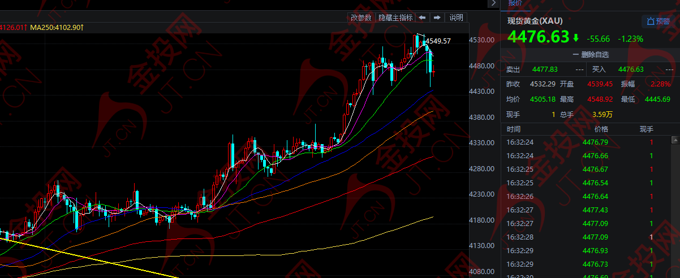Collapse the quote side panel with the chevron
680x278 pixels.
pos(493,4)
